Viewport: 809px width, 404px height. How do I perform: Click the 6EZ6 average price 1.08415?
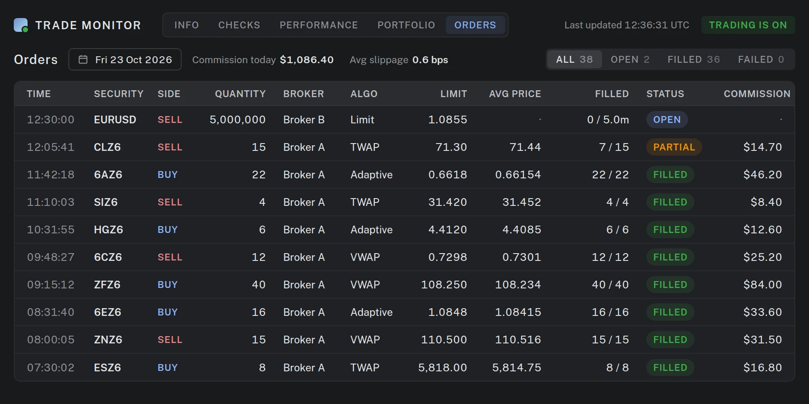click(518, 312)
